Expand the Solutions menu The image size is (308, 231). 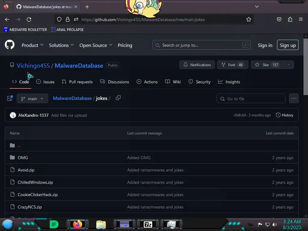pos(61,45)
